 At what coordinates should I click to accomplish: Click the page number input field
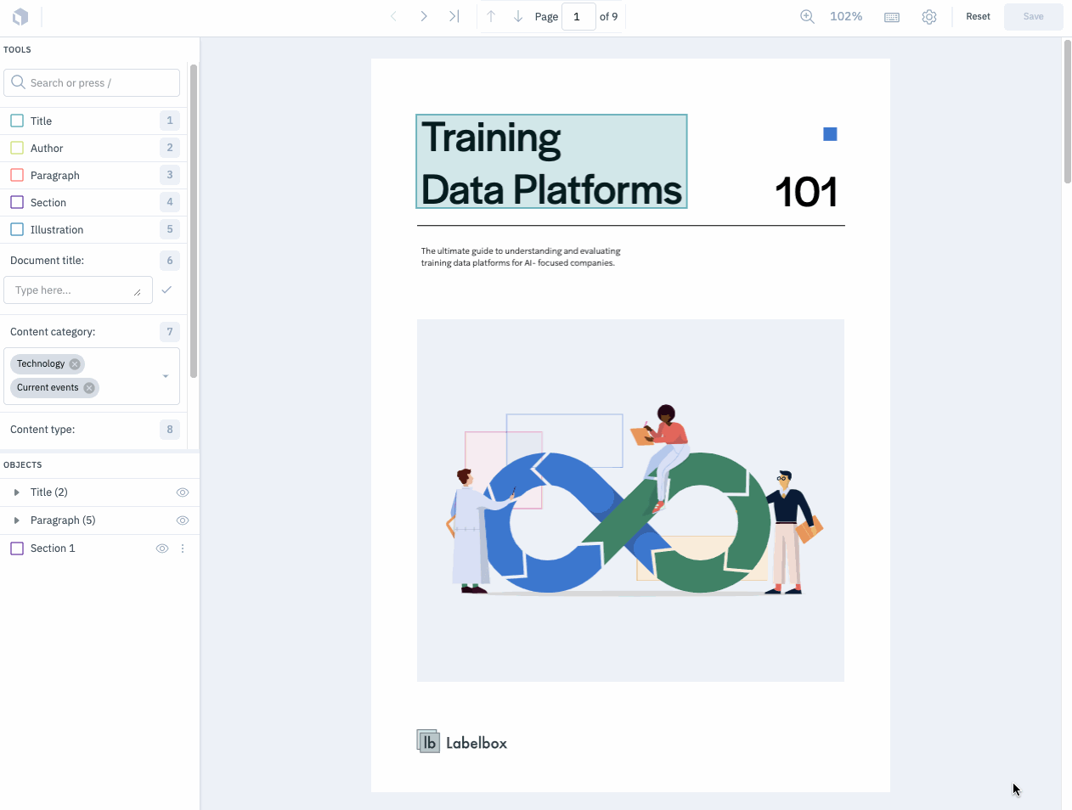click(578, 16)
